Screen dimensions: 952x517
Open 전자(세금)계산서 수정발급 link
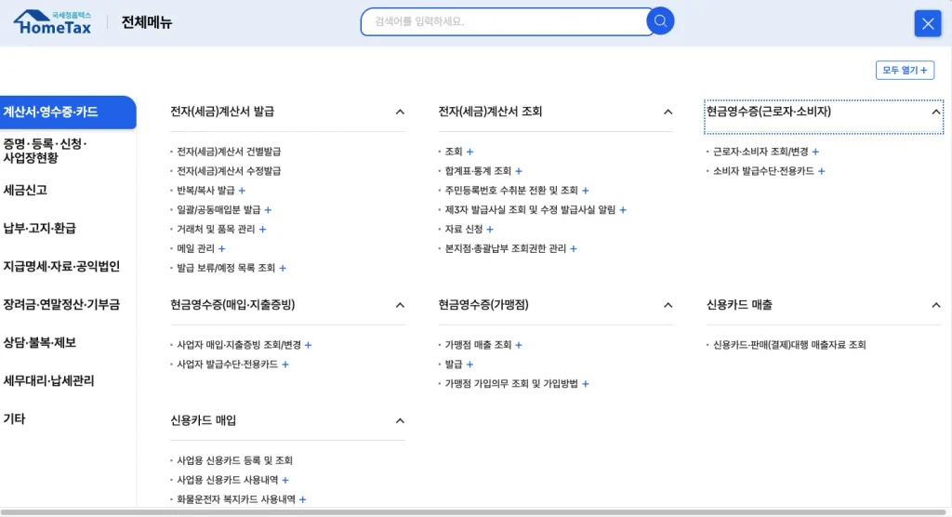point(229,171)
